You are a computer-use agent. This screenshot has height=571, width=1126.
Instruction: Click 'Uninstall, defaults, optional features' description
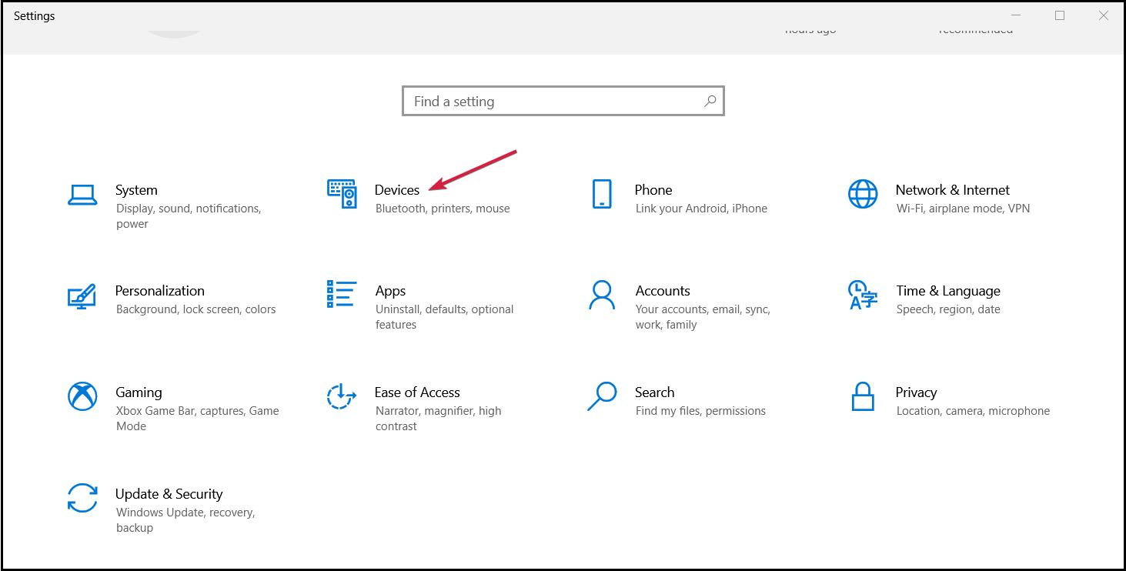coord(444,317)
